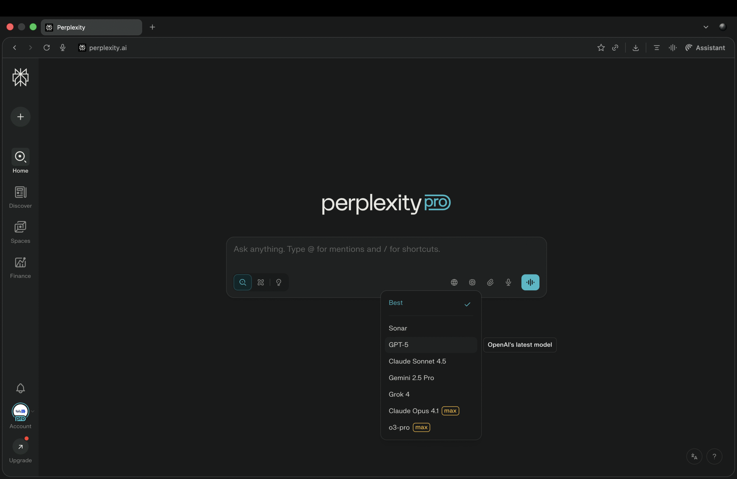The image size is (737, 479).
Task: Select Search mode in the query bar
Action: click(242, 282)
